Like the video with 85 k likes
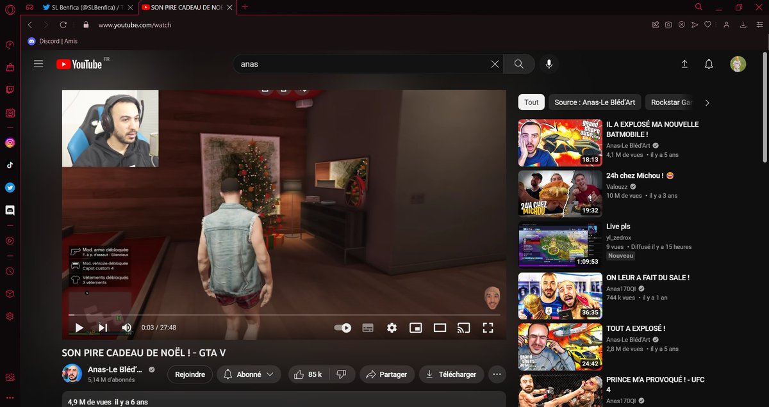Image resolution: width=769 pixels, height=407 pixels. coord(308,374)
